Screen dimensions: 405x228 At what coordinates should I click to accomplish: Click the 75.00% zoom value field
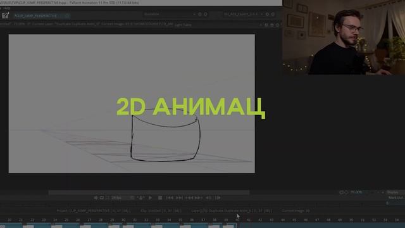click(x=356, y=193)
